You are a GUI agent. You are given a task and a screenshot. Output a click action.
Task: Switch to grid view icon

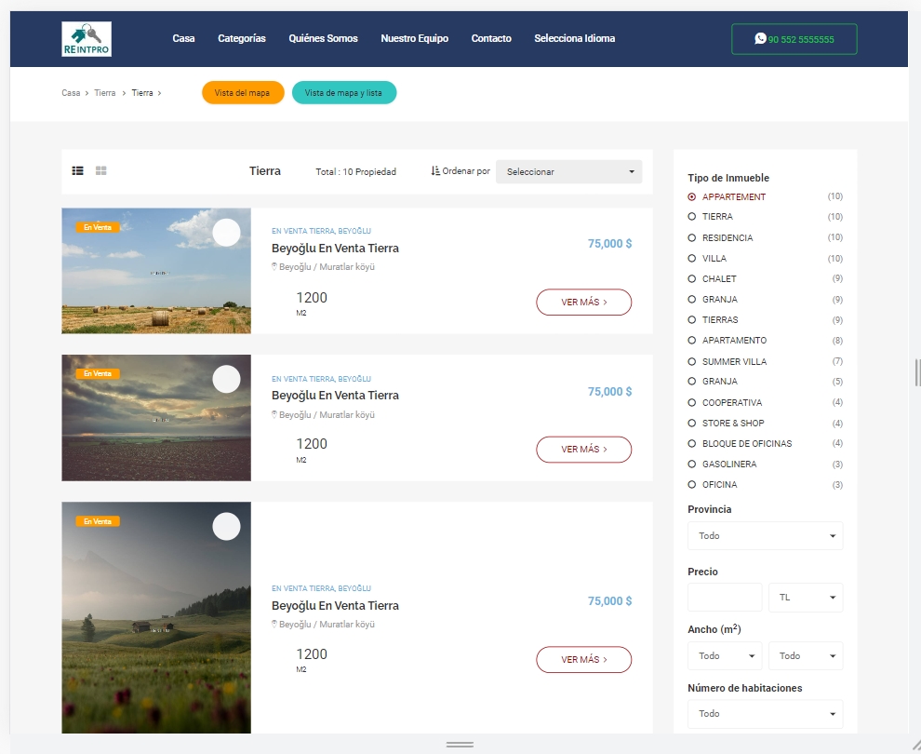(101, 171)
